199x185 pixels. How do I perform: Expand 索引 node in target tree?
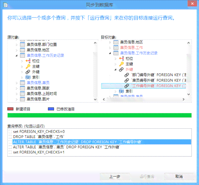tap(115, 92)
